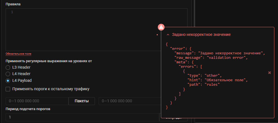Select the L3 Header radio button
The width and height of the screenshot is (278, 123).
pyautogui.click(x=8, y=68)
